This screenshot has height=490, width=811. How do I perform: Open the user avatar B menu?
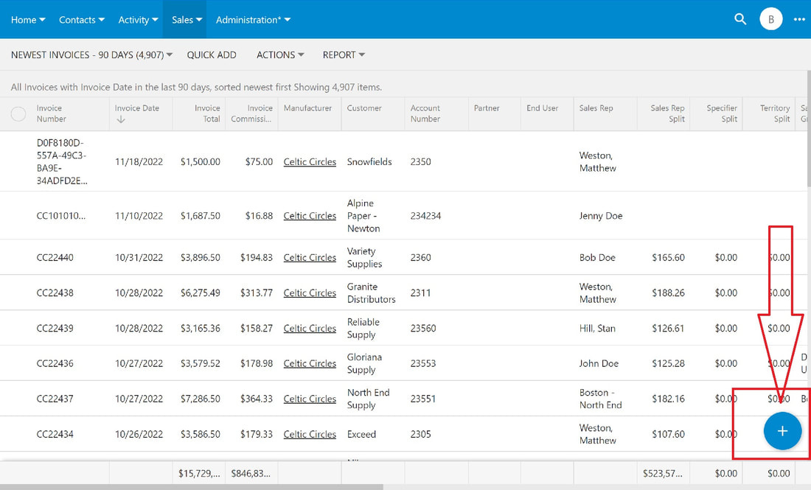[770, 19]
